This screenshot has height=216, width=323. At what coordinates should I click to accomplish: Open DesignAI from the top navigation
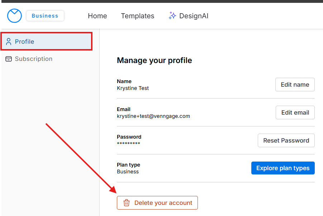194,16
